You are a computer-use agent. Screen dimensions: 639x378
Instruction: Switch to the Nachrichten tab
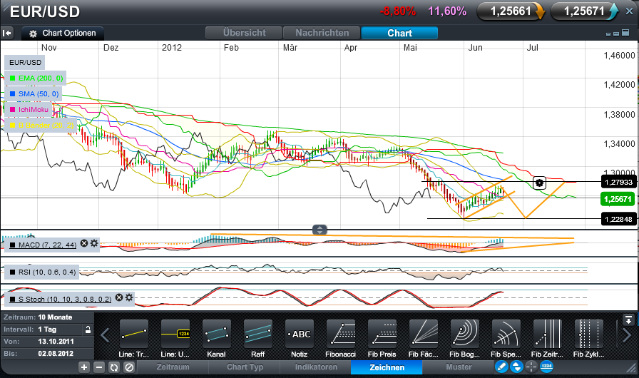[322, 33]
